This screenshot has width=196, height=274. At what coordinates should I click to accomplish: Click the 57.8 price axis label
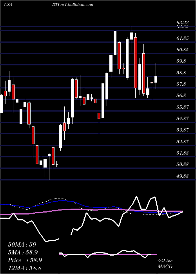pyautogui.click(x=181, y=84)
